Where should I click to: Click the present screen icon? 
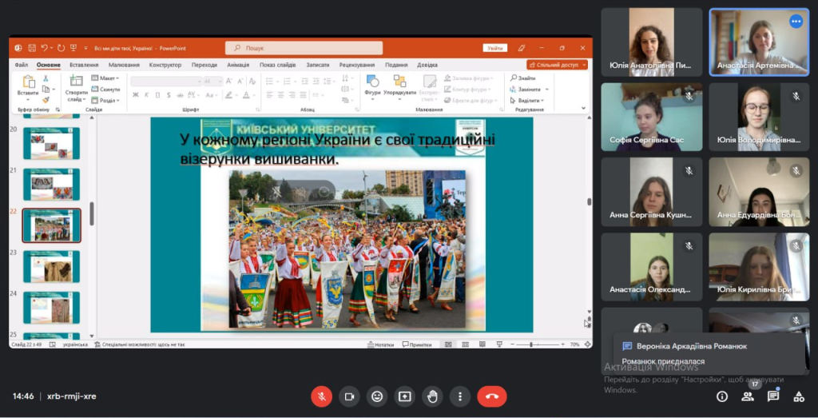click(404, 396)
